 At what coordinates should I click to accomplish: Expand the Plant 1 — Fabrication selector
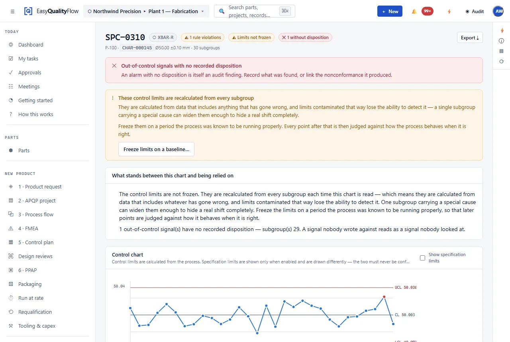pyautogui.click(x=146, y=11)
